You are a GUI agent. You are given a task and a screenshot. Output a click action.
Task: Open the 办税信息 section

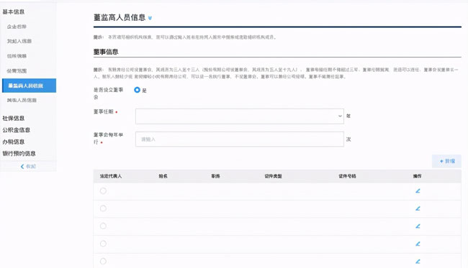coord(14,142)
